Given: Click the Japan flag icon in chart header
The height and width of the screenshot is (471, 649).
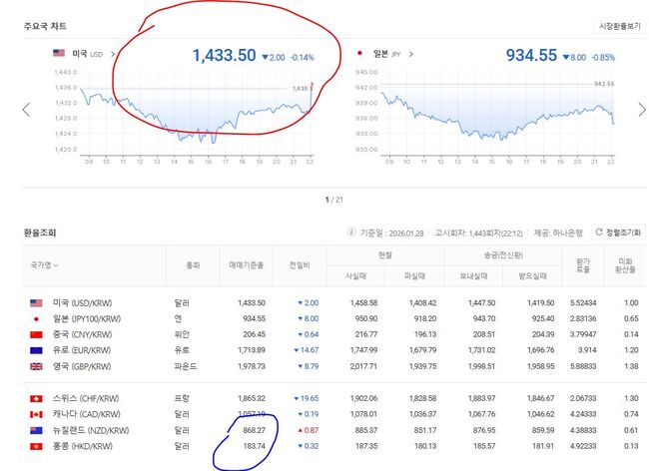Looking at the screenshot, I should pos(359,54).
